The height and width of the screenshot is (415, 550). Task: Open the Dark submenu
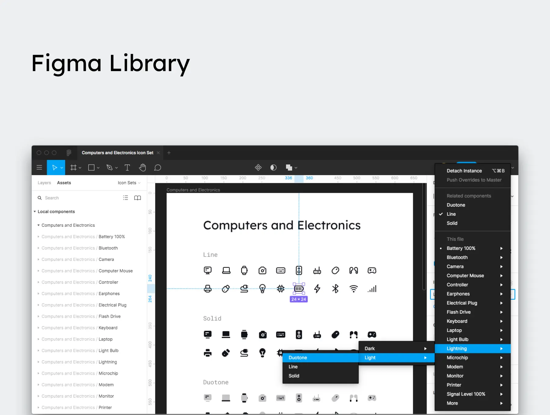tap(396, 348)
